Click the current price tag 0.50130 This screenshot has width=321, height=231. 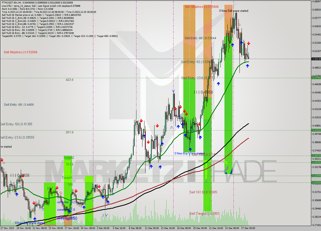pyautogui.click(x=316, y=59)
